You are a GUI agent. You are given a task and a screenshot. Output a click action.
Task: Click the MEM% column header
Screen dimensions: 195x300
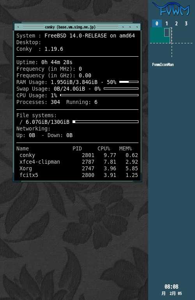126,149
